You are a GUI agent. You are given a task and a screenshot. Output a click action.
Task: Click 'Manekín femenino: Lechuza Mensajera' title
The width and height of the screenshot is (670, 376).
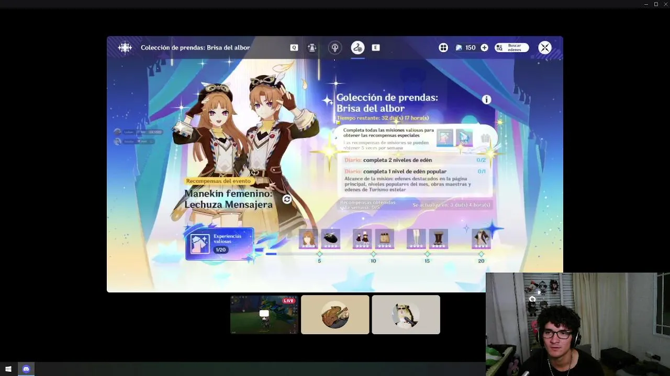click(x=228, y=199)
